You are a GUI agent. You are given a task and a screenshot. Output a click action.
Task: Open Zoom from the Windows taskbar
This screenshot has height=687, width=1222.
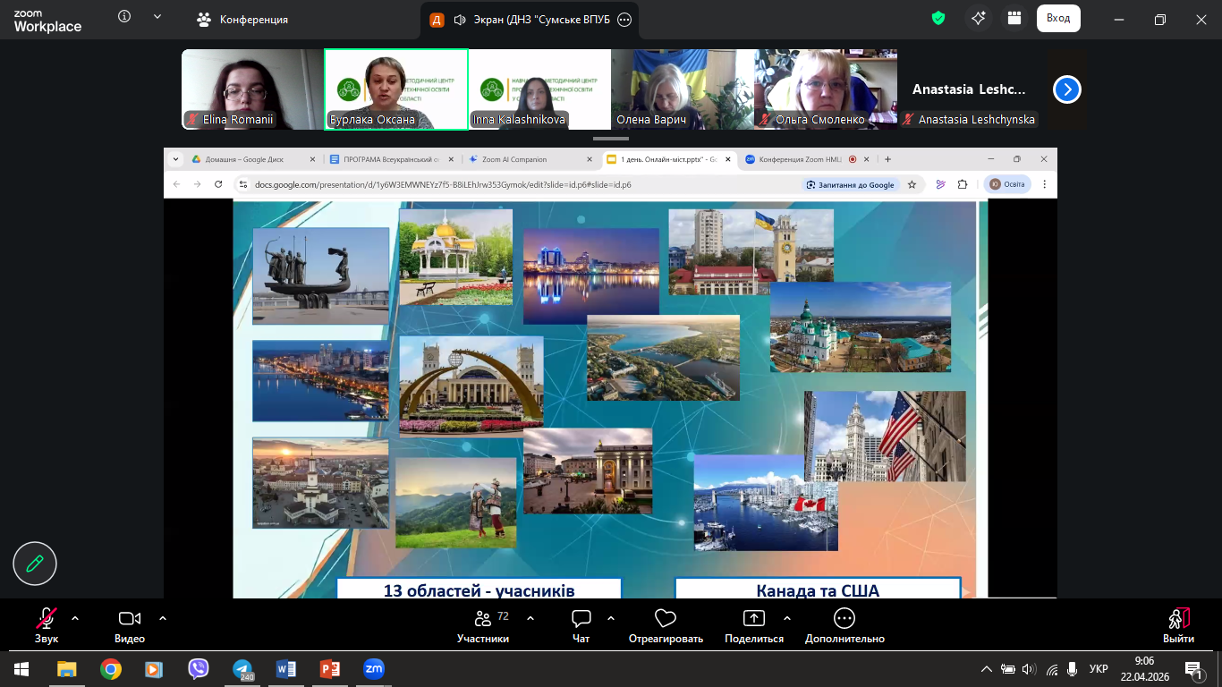[x=373, y=668]
